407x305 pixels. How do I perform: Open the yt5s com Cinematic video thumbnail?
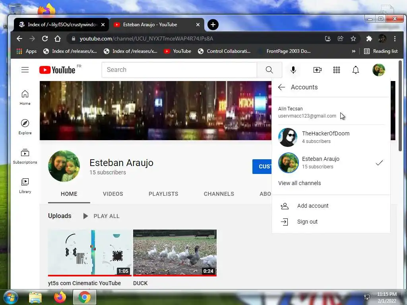click(89, 253)
